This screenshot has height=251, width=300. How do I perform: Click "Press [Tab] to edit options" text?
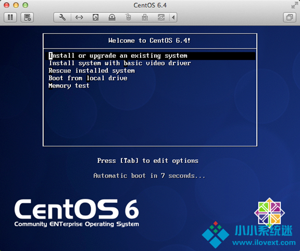pos(148,161)
